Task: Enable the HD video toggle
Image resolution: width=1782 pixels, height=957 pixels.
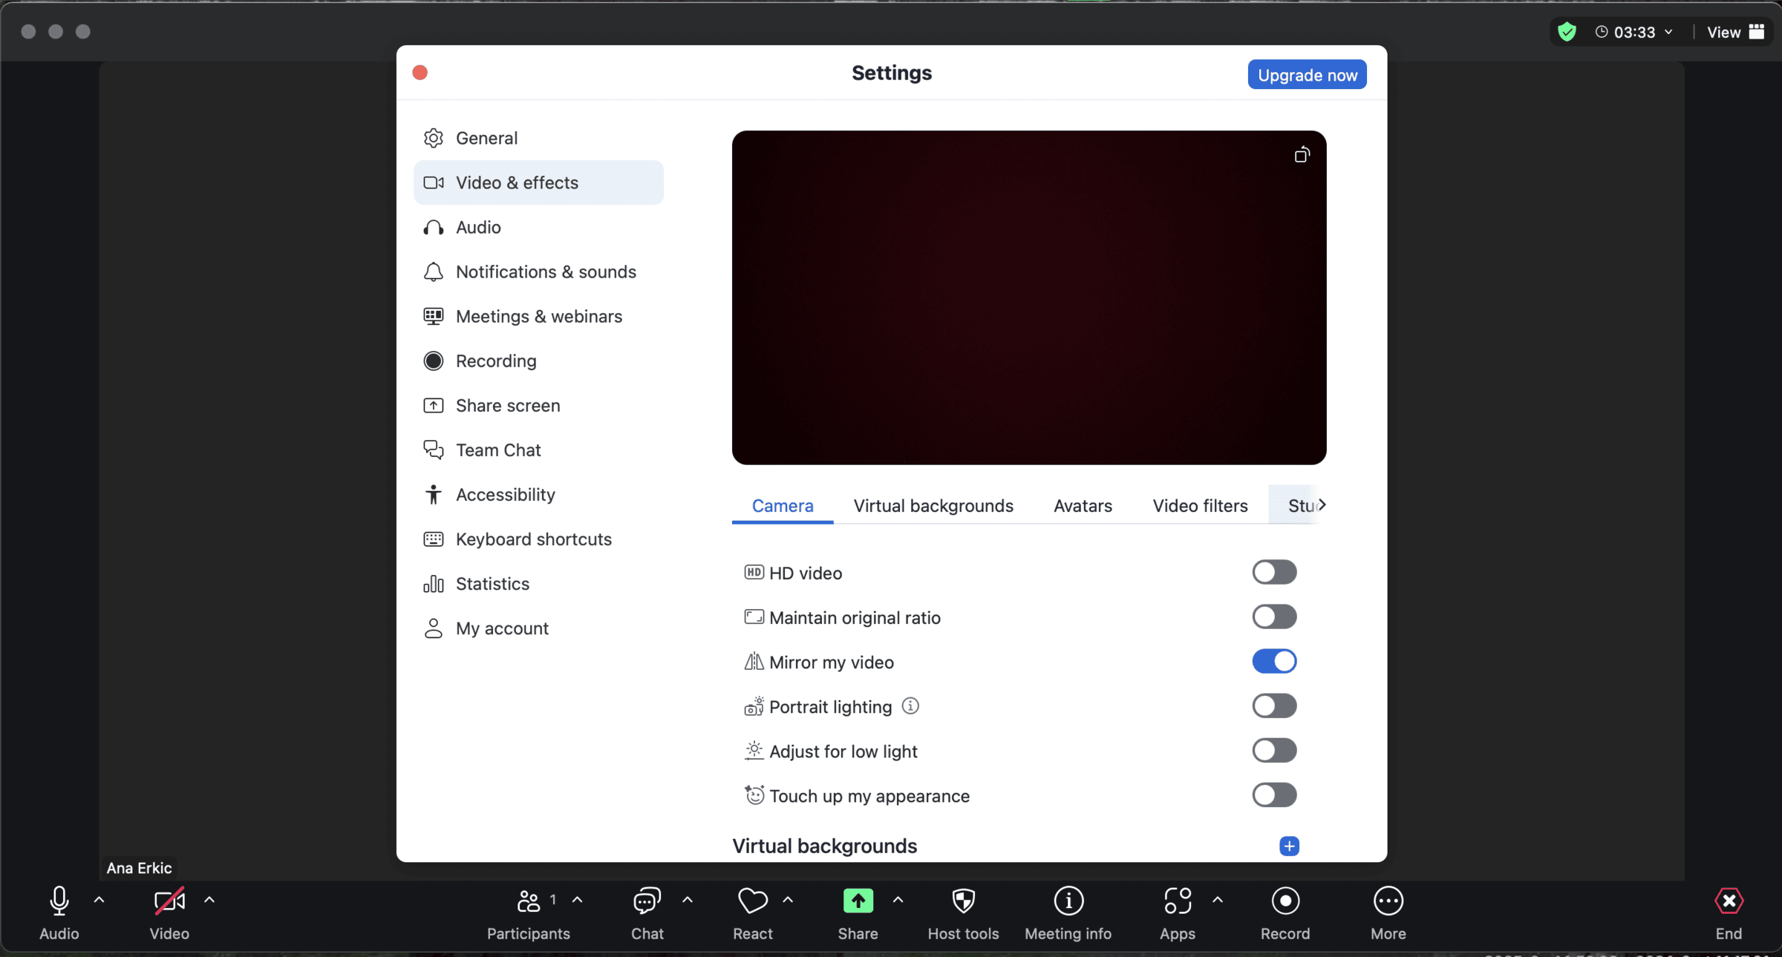Action: (1274, 572)
